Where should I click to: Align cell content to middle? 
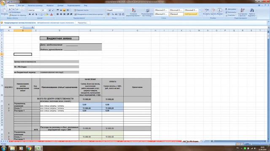tap(61, 10)
